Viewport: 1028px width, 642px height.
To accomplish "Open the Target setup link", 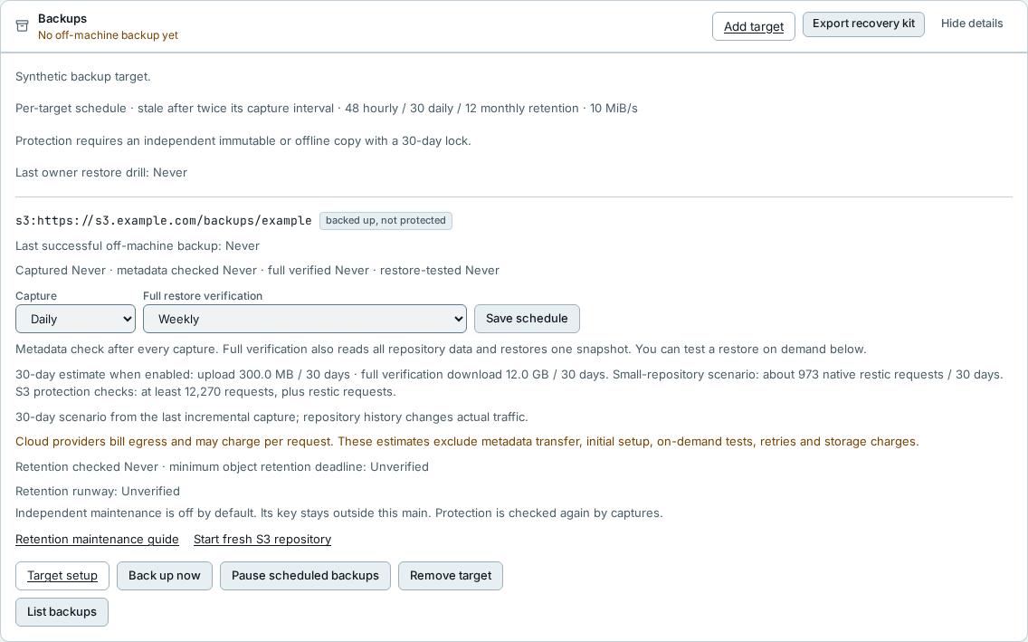I will [62, 576].
